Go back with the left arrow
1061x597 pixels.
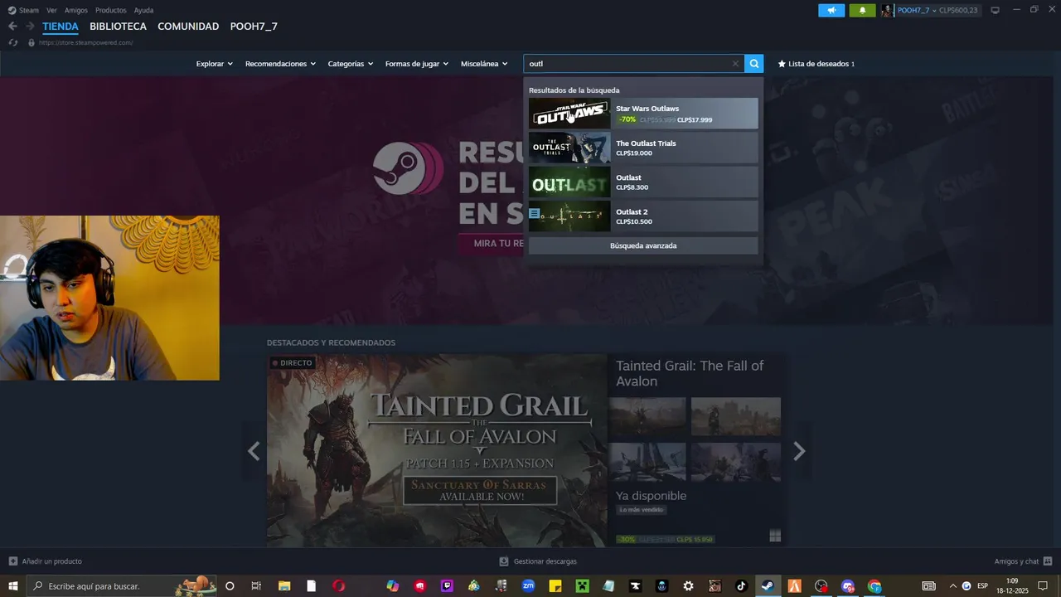tap(12, 27)
